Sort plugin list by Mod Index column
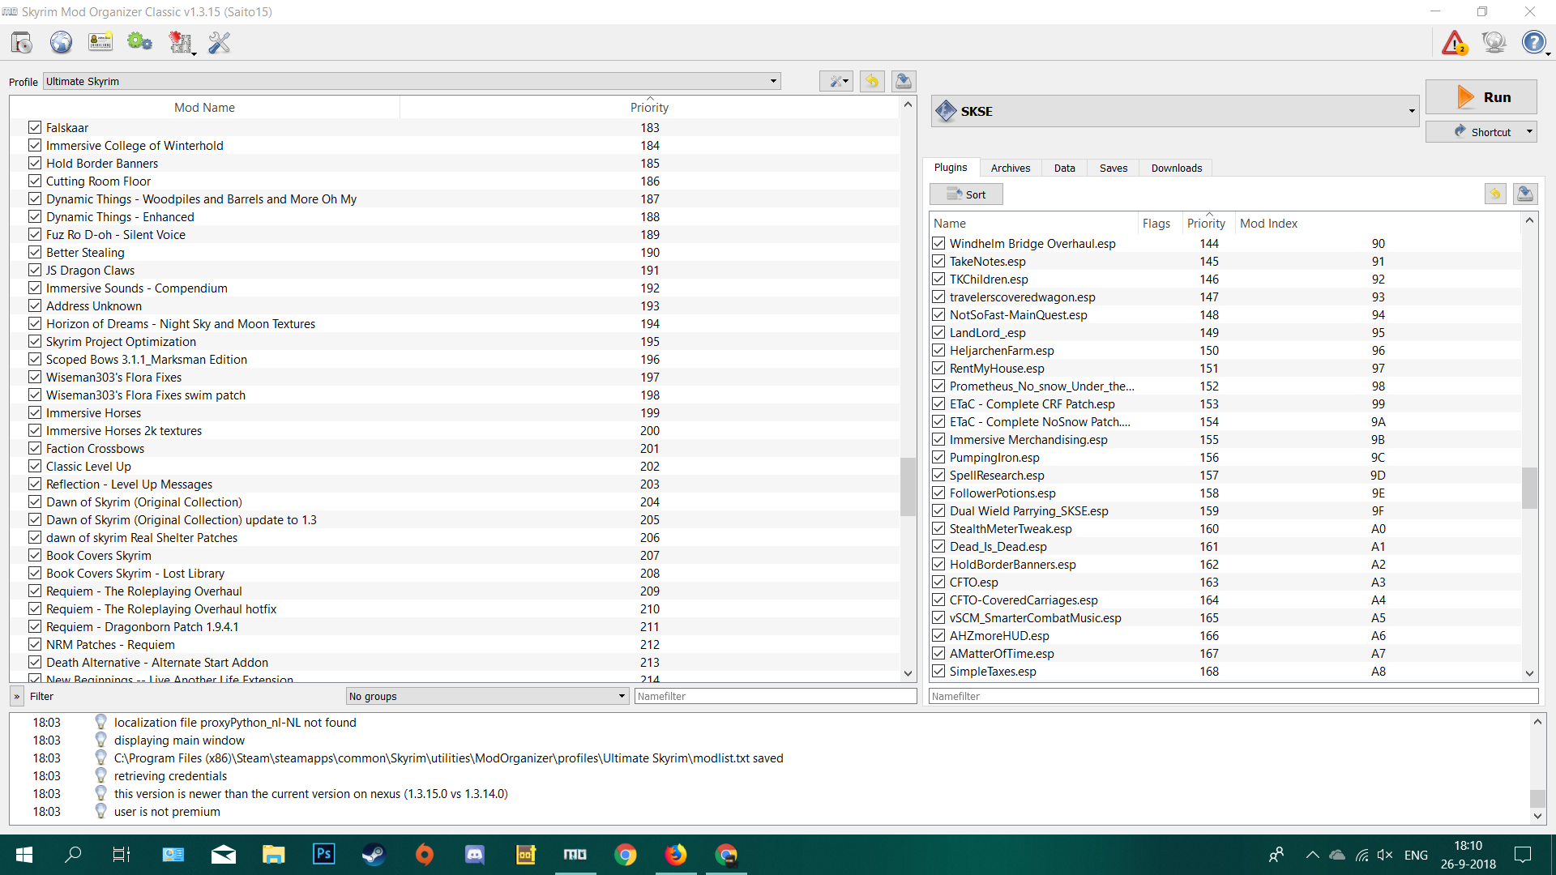Screen dimensions: 1556x875 coord(1378,224)
